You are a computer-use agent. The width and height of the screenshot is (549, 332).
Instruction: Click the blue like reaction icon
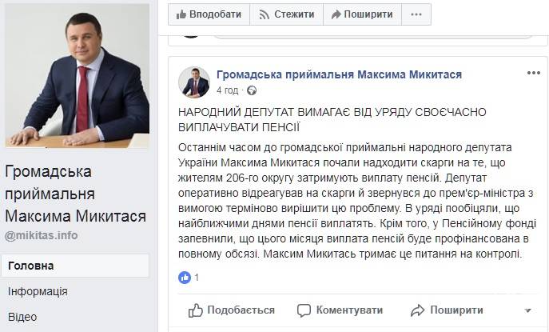tap(185, 277)
